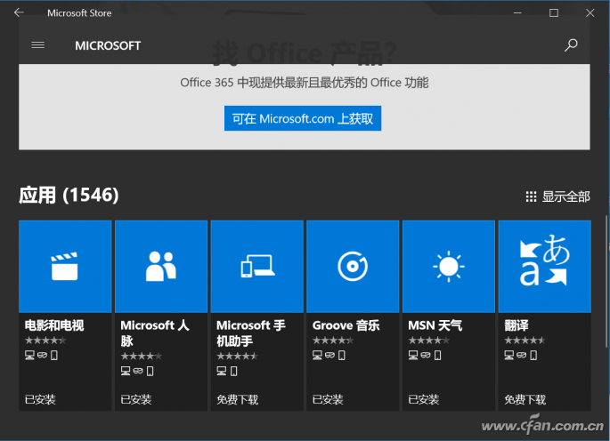
Task: Open the Microsoft 手机助手 devices tile
Action: [x=257, y=267]
